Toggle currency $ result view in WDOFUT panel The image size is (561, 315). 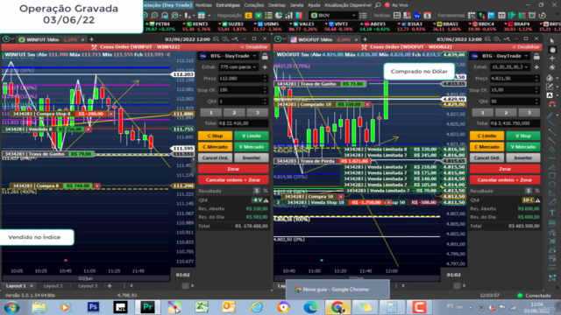tap(529, 191)
